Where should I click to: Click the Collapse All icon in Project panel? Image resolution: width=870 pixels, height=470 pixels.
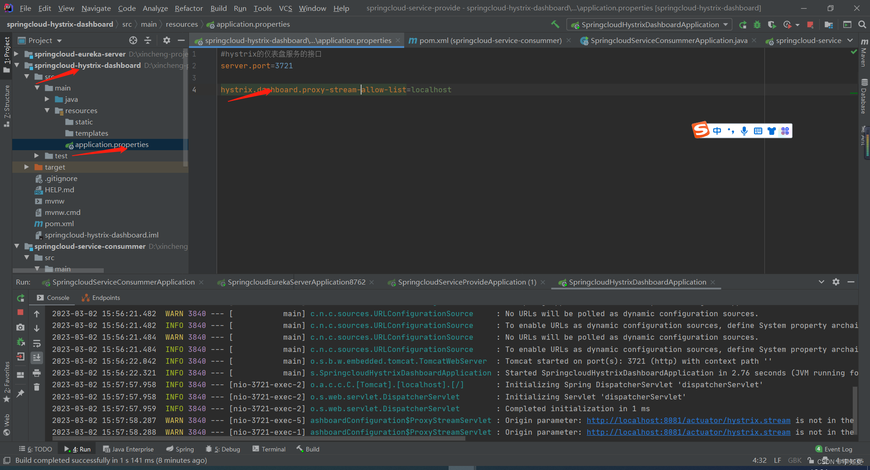148,40
